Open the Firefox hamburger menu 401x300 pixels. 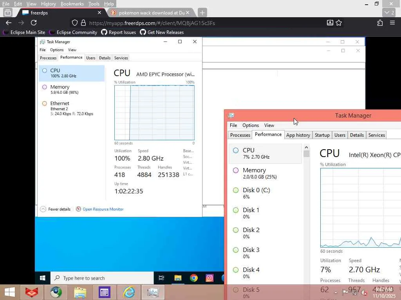click(392, 23)
